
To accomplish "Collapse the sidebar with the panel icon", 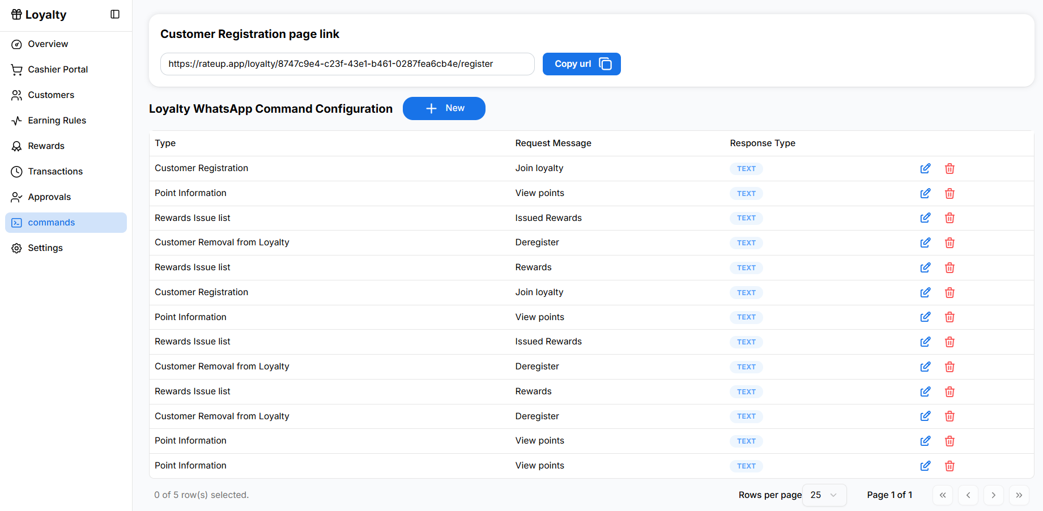I will pyautogui.click(x=115, y=14).
